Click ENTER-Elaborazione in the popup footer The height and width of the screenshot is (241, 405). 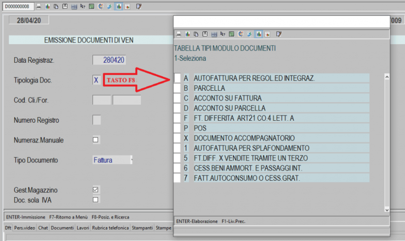pyautogui.click(x=197, y=221)
